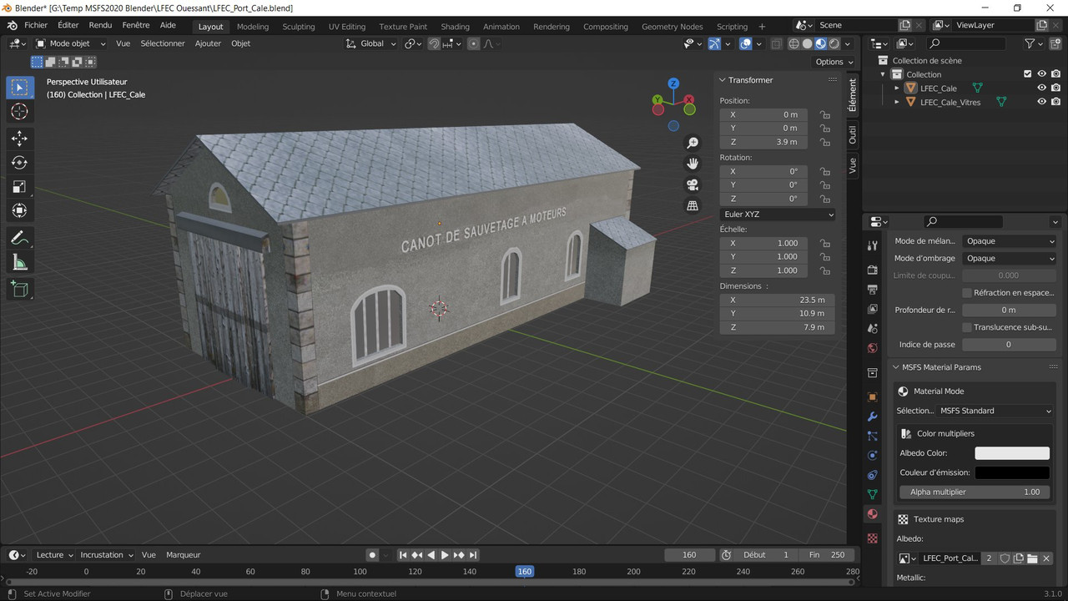Open the Albedo Color swatch
Viewport: 1068px width, 601px height.
(1012, 453)
